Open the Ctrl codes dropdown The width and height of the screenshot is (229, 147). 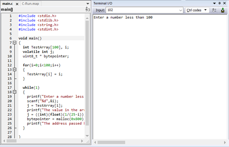pos(197,10)
